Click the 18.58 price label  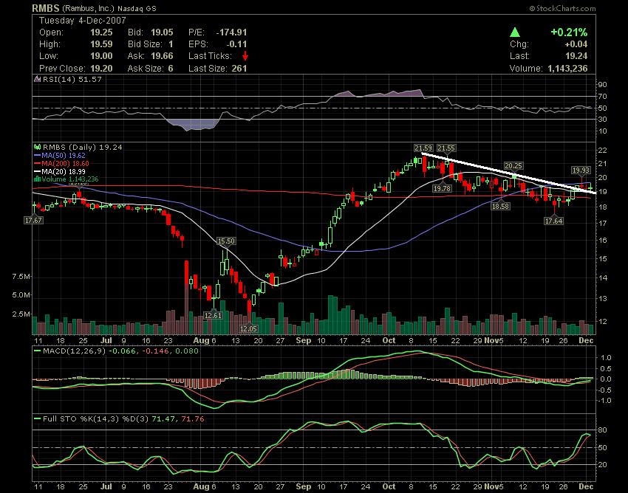pos(501,206)
